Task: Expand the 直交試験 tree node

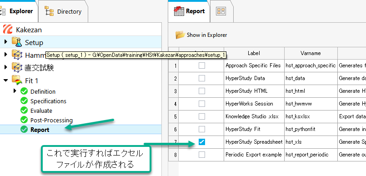Action: [x=6, y=67]
